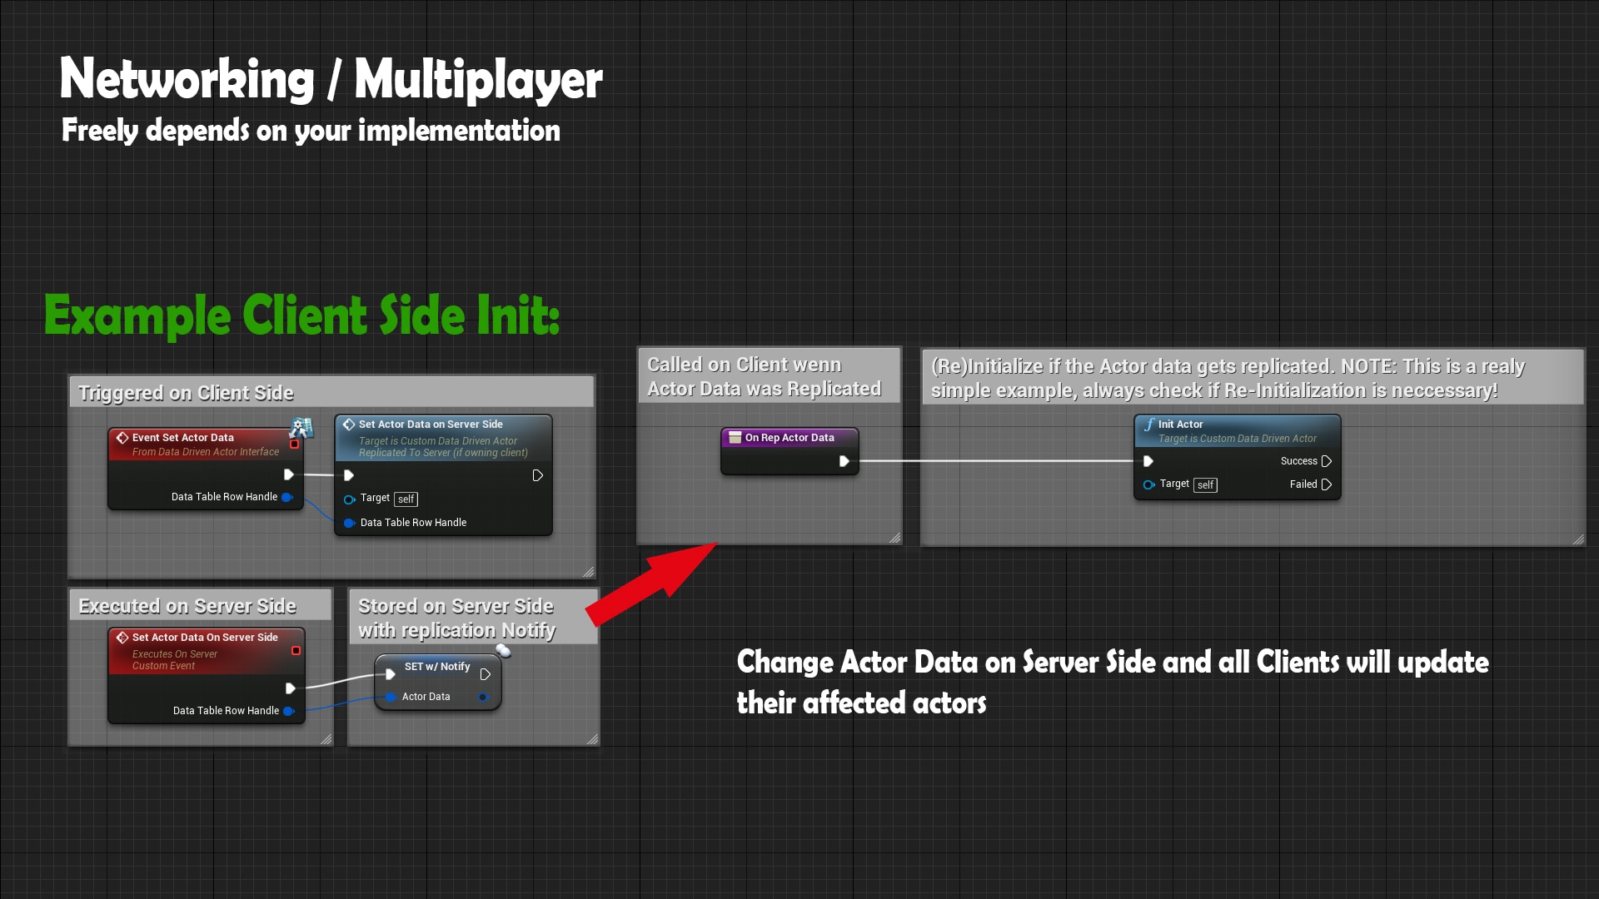Click the On Rep Actor Data node icon
Image resolution: width=1599 pixels, height=899 pixels.
735,438
